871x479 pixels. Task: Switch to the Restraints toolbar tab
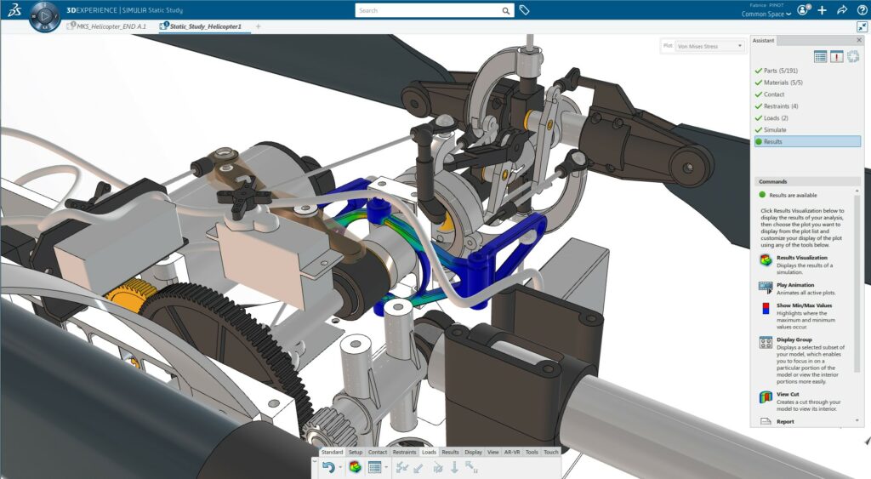coord(404,453)
